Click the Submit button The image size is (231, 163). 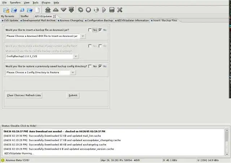pyautogui.click(x=73, y=95)
